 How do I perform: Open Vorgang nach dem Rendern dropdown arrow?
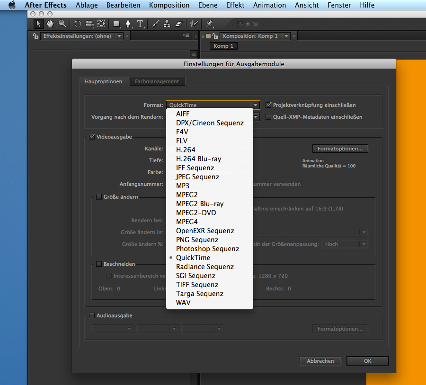256,117
